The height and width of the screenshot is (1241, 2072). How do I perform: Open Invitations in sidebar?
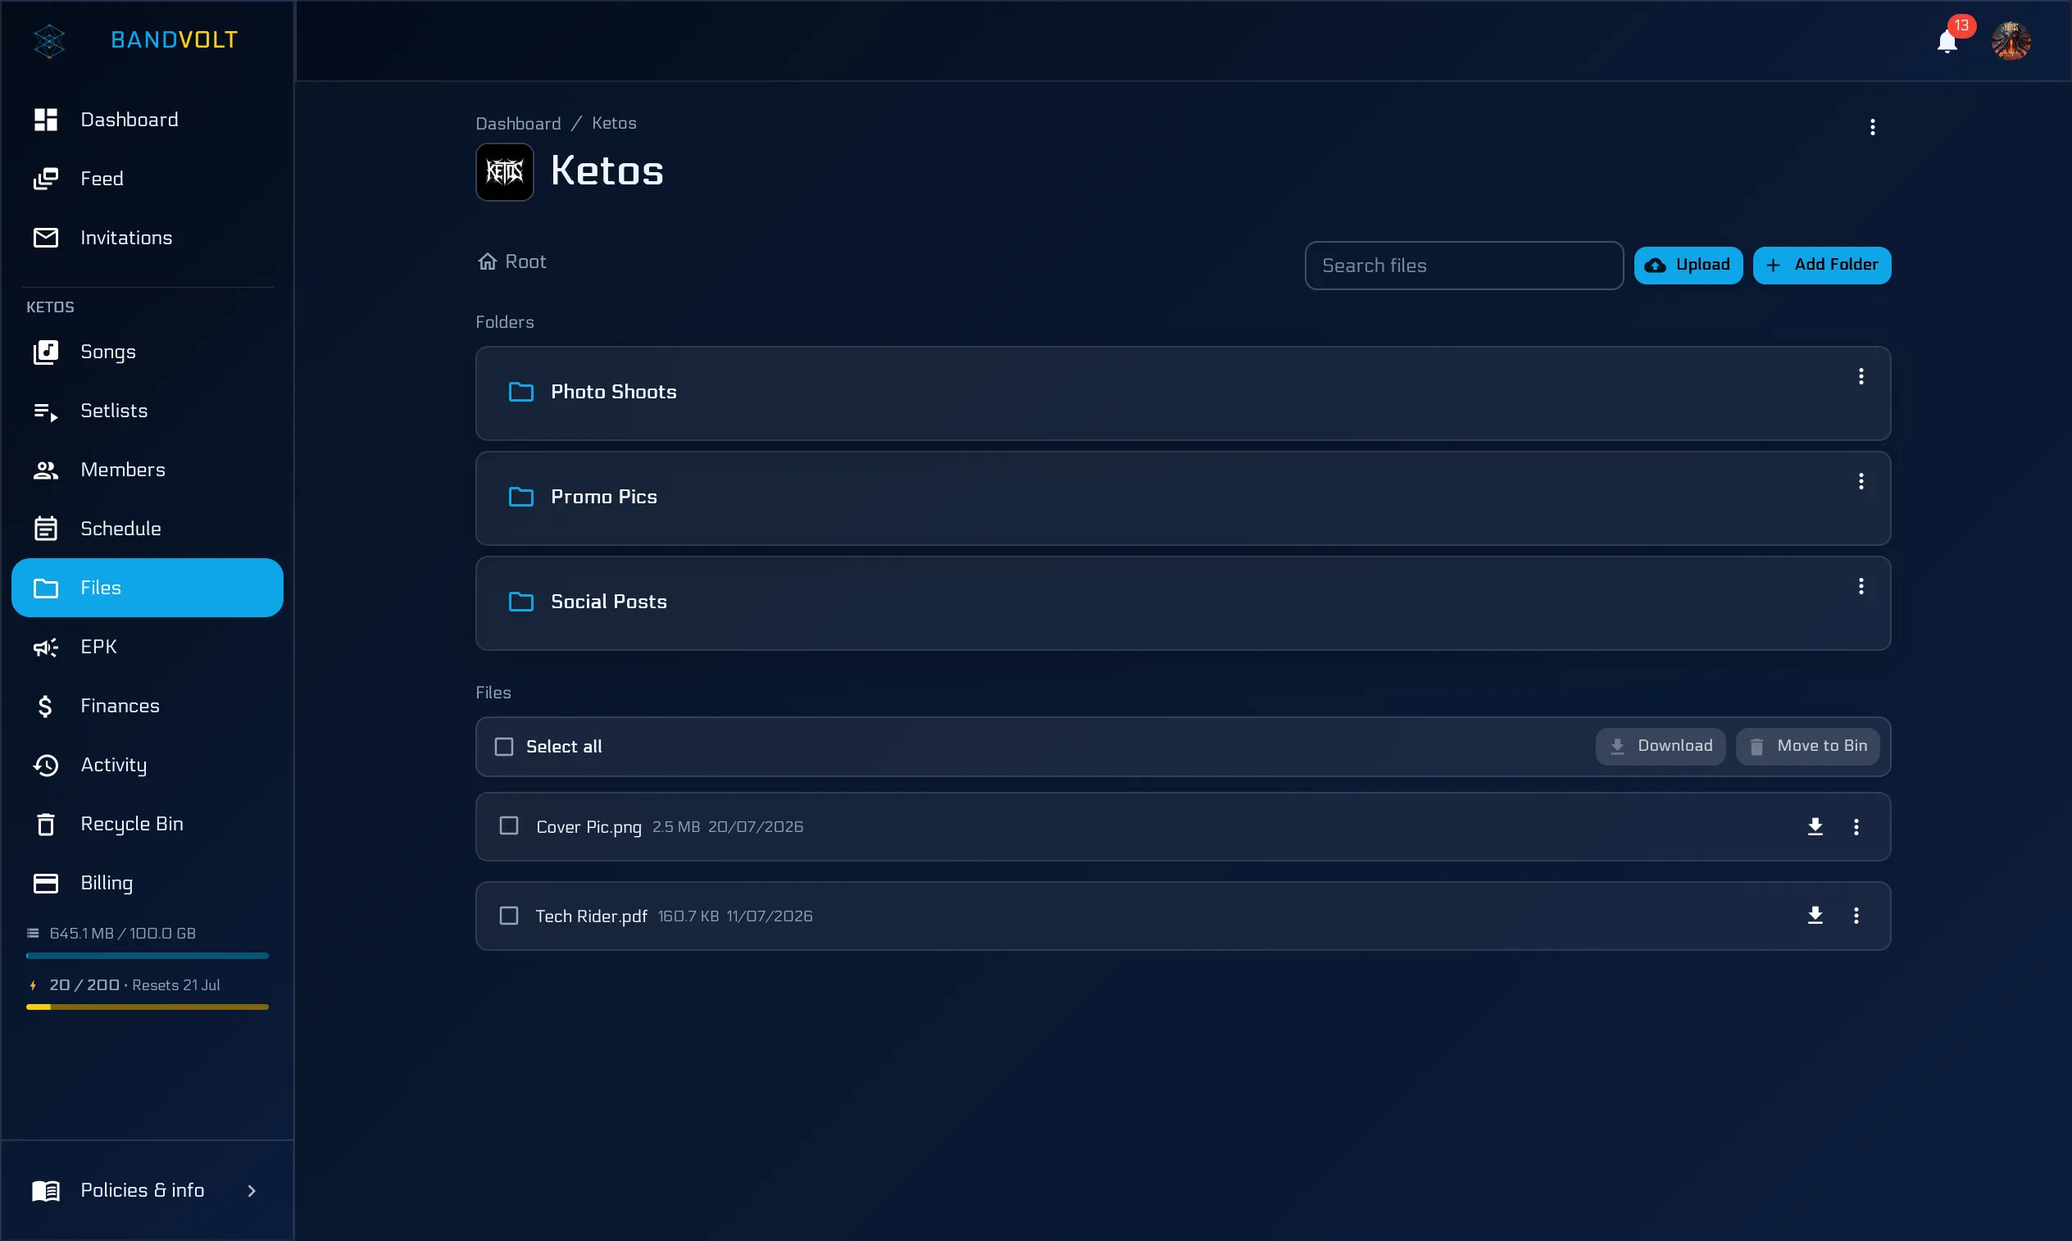click(148, 238)
